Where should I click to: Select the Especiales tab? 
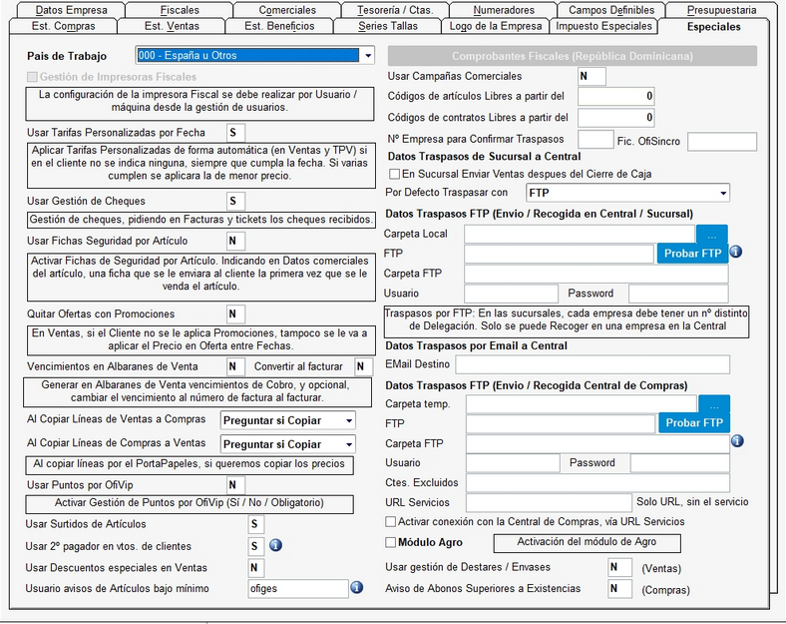click(714, 27)
